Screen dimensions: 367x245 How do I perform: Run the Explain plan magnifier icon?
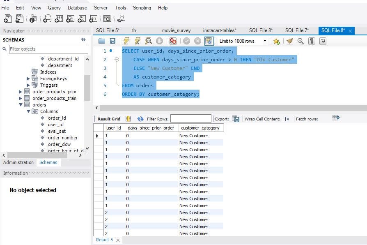(149, 41)
